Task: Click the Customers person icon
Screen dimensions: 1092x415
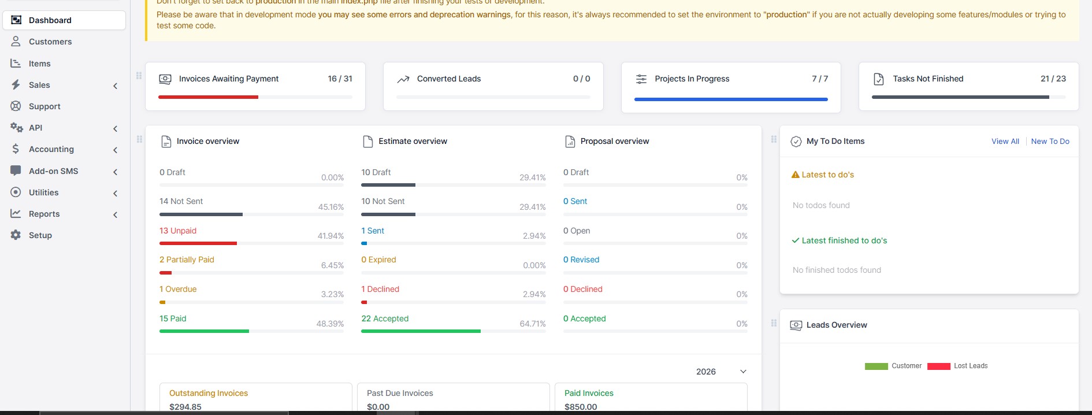Action: click(16, 42)
